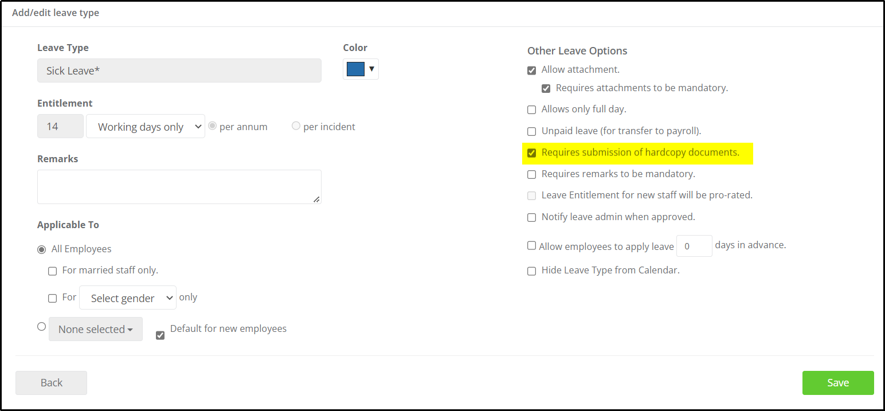This screenshot has width=885, height=411.
Task: Click the green Save button
Action: click(838, 383)
